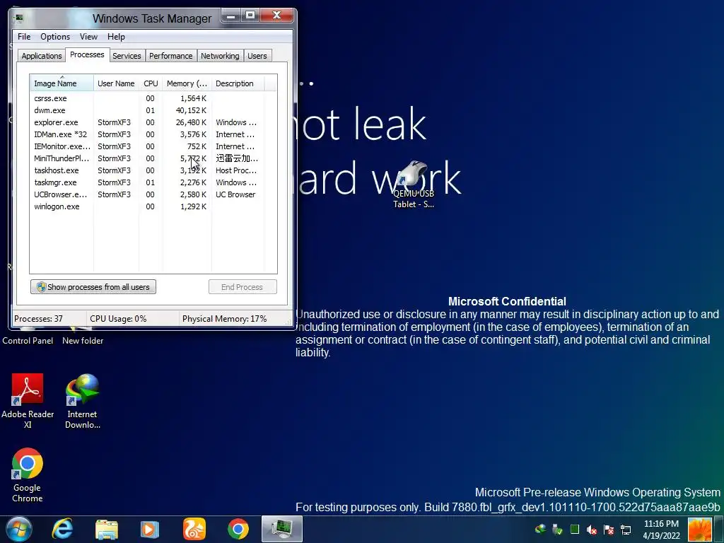Click the orange flower icon in taskbar corner
The height and width of the screenshot is (543, 724).
coord(700,529)
